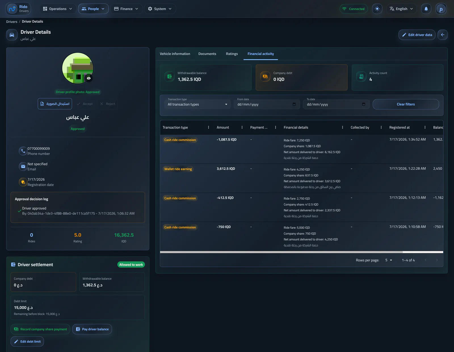
Task: Click the -1,087.5 IQD amount cell
Action: (x=226, y=140)
